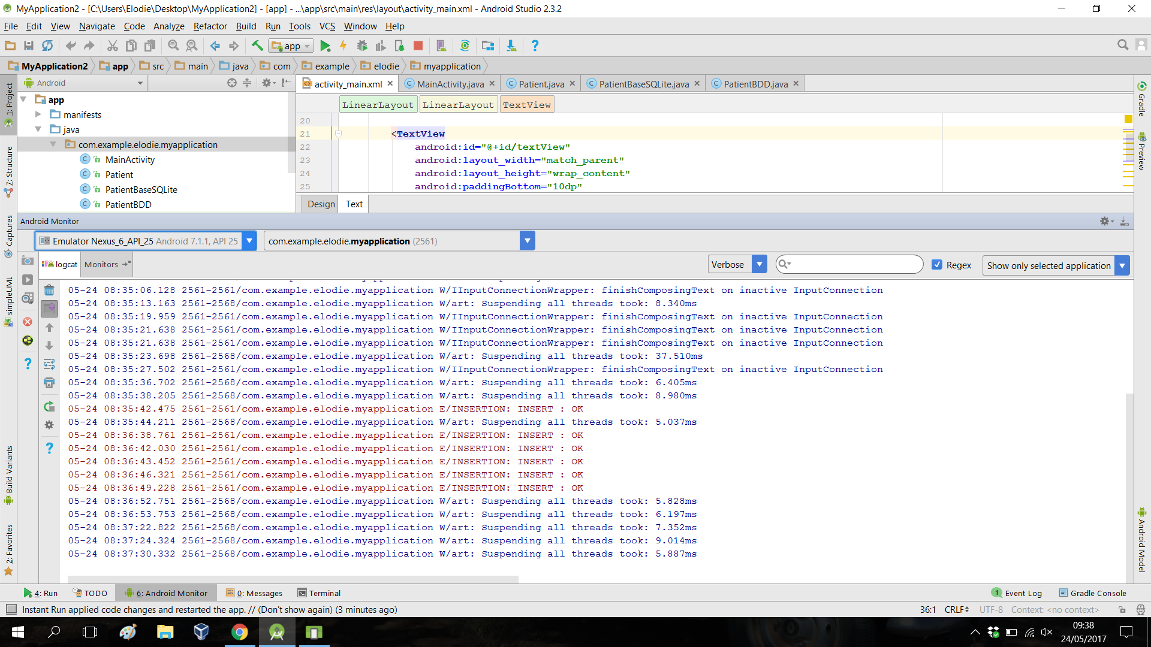
Task: Open the Verbose log level dropdown
Action: (x=760, y=264)
